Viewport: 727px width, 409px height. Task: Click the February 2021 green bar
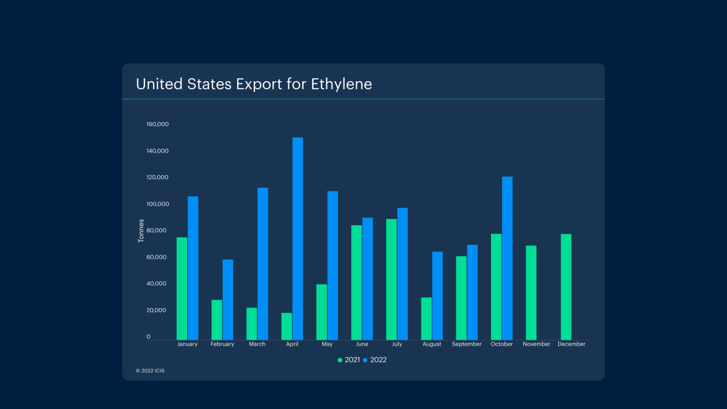click(x=216, y=317)
